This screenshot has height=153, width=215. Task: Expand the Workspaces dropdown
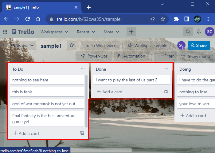(54, 32)
